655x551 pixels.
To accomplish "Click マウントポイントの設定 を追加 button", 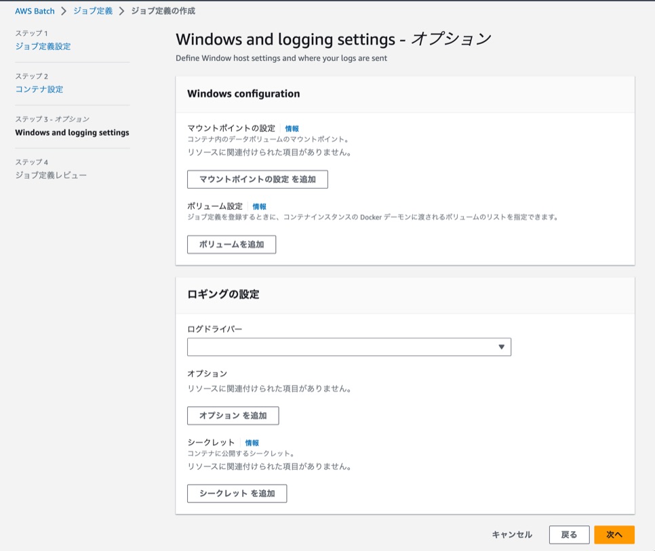I will point(256,179).
